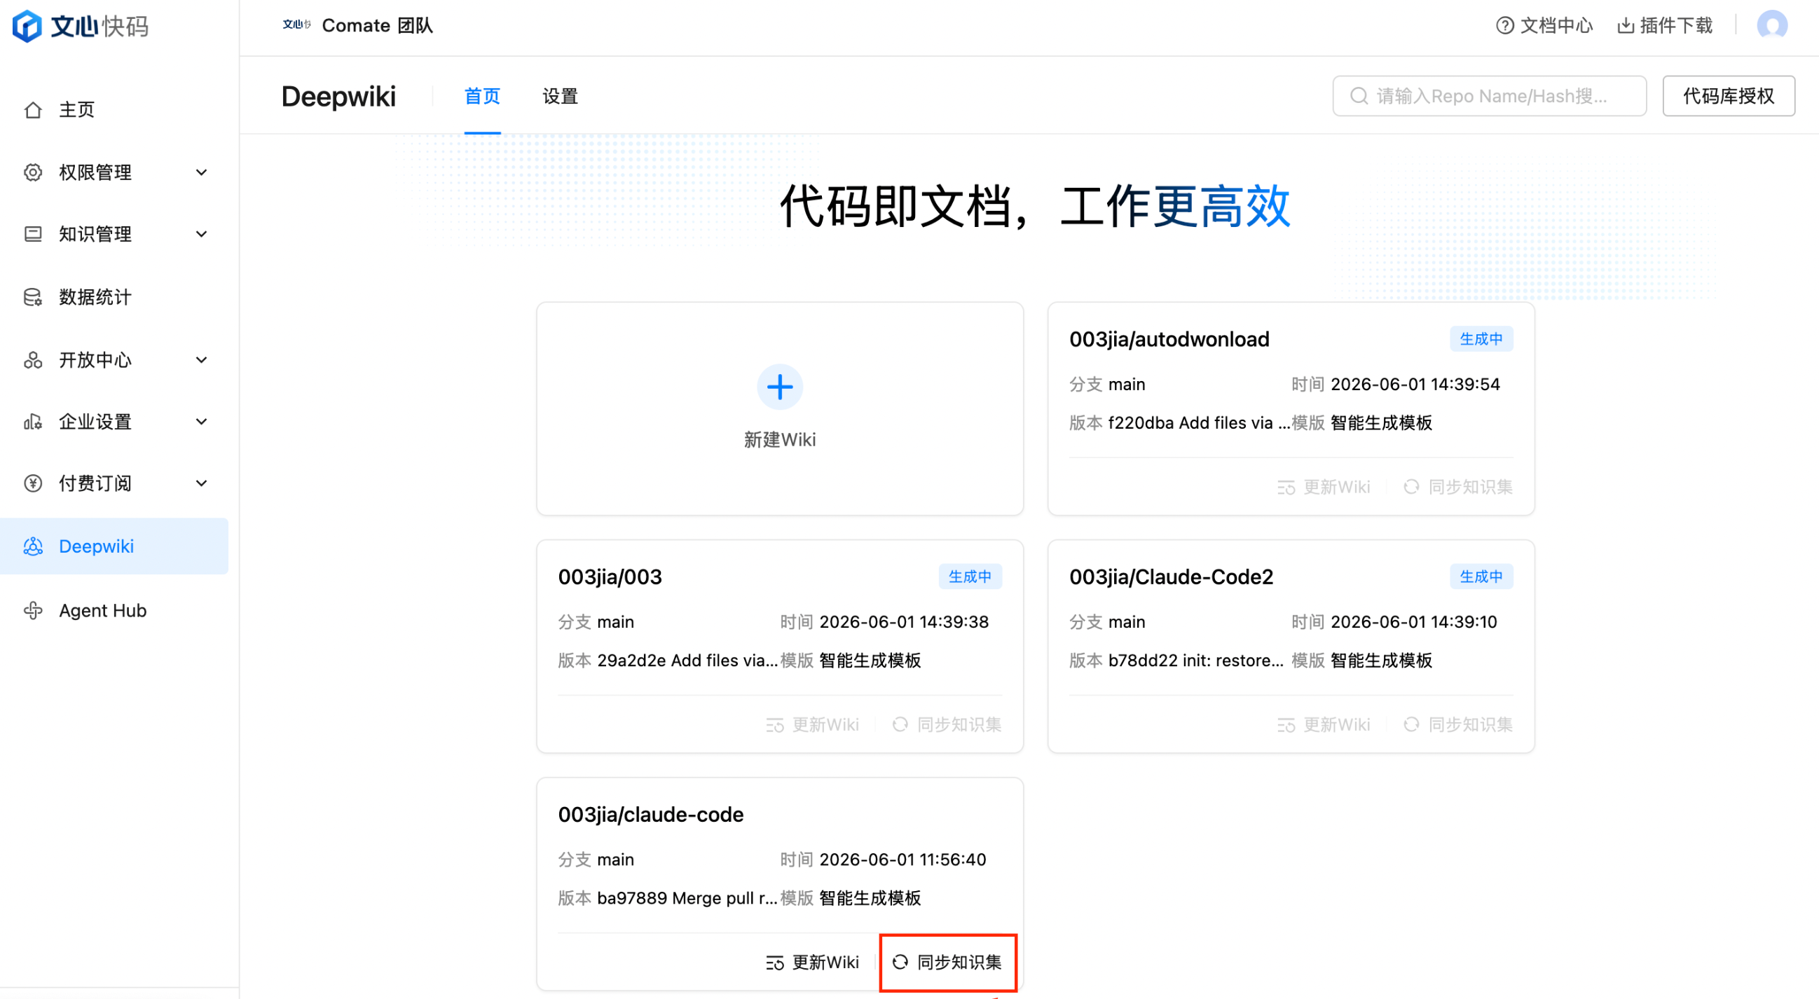Image resolution: width=1819 pixels, height=999 pixels.
Task: Click the search magnifier icon
Action: (x=1359, y=96)
